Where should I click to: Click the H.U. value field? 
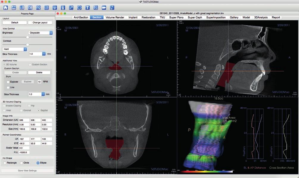click(x=24, y=152)
